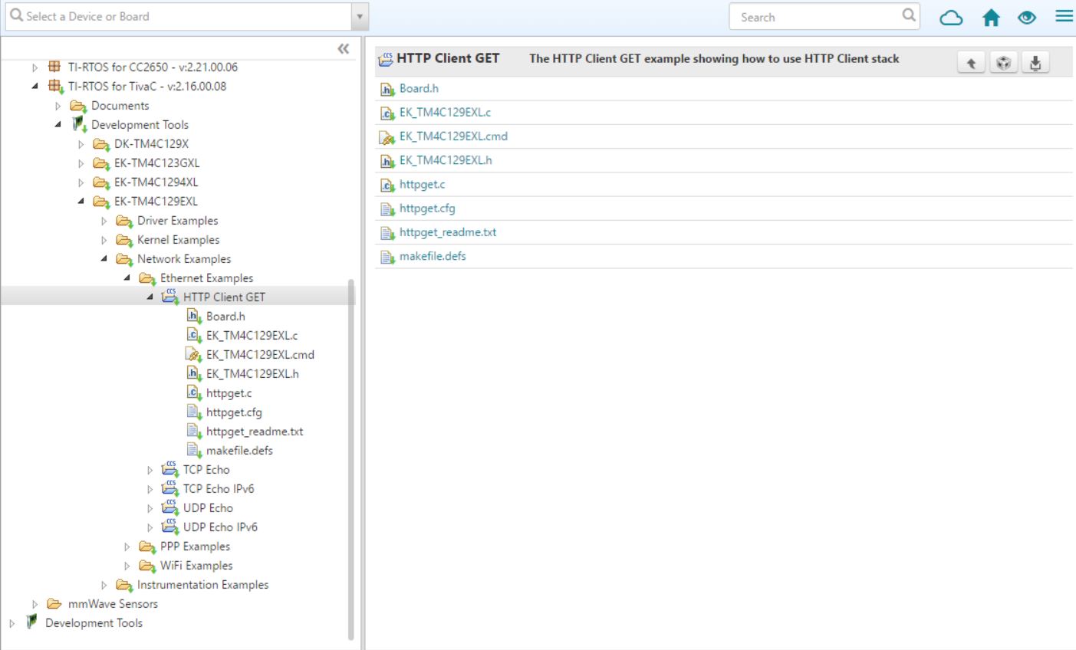Click the download button in the header
The height and width of the screenshot is (650, 1076).
(1035, 63)
